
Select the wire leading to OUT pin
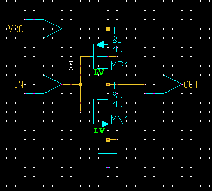point(127,84)
